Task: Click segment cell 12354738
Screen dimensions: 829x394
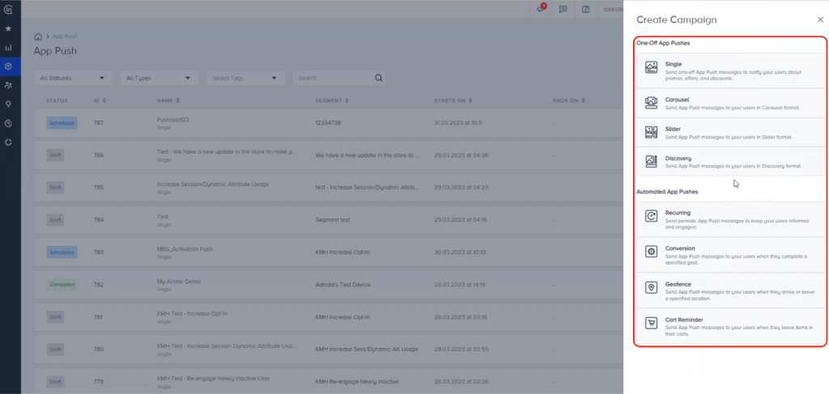Action: click(329, 123)
